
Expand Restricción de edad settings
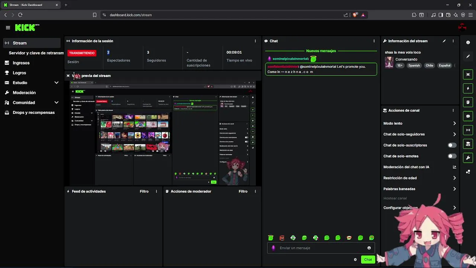[454, 178]
